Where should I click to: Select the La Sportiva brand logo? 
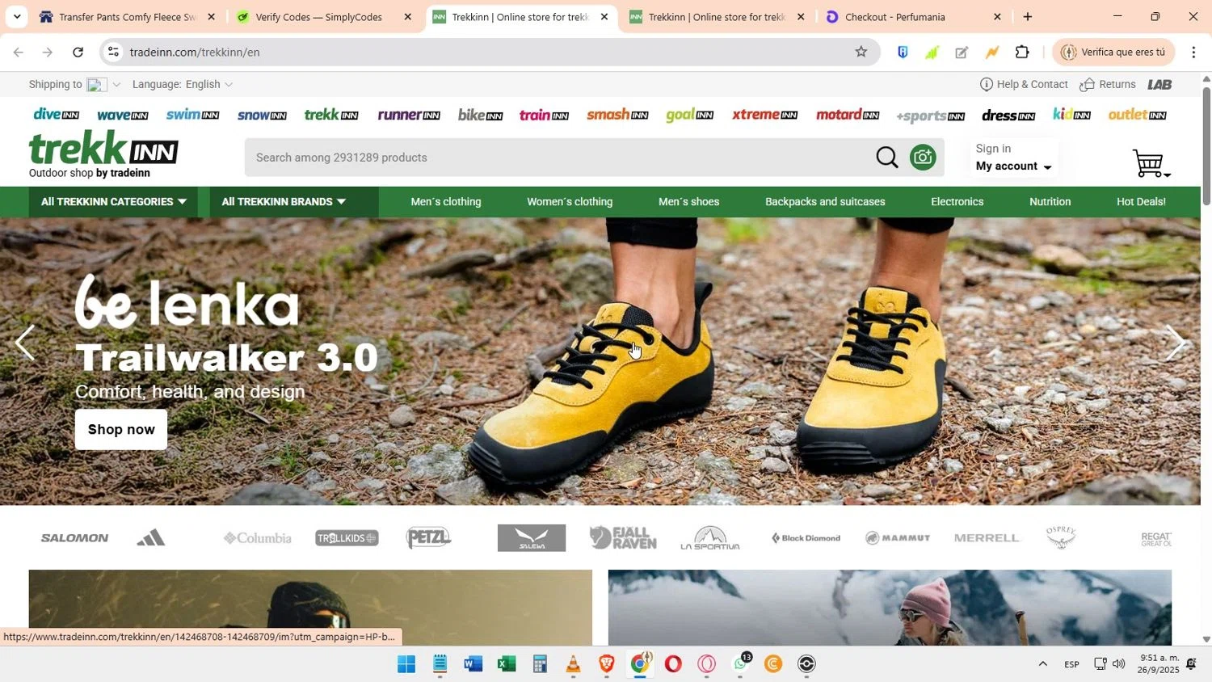click(710, 538)
